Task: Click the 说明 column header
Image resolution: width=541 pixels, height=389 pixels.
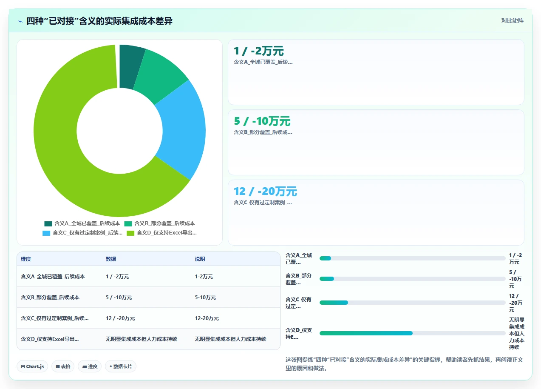Action: click(200, 259)
